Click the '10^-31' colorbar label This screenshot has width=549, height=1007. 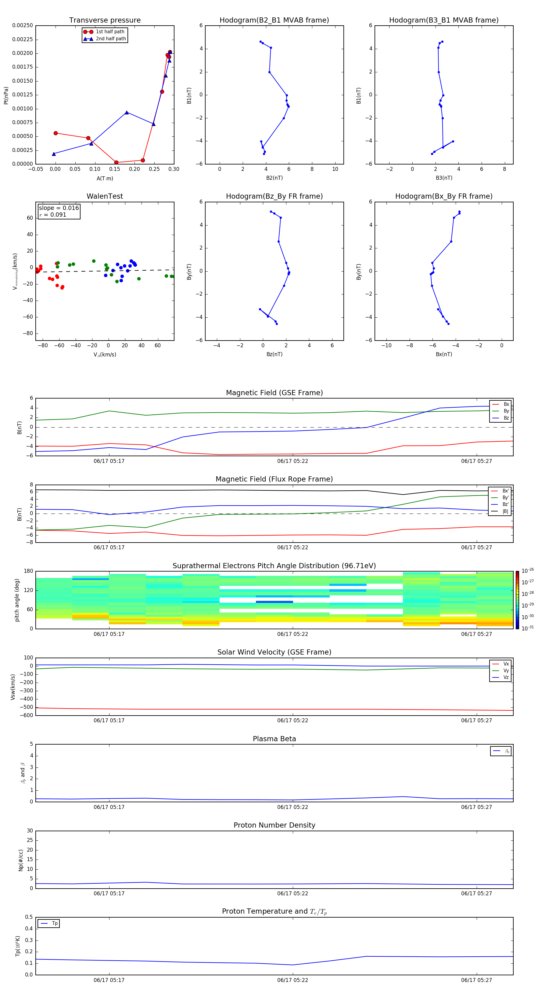tap(528, 628)
